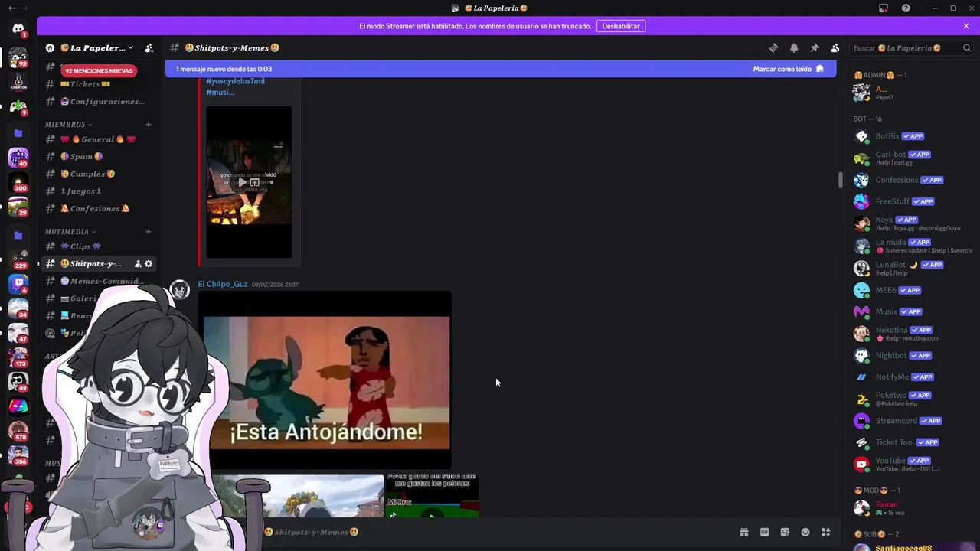Open the server folder above the 40 badge
This screenshot has width=980, height=551.
point(18,133)
